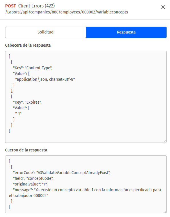This screenshot has width=170, height=217.
Task: Click the application/json charset value line
Action: pos(45,79)
